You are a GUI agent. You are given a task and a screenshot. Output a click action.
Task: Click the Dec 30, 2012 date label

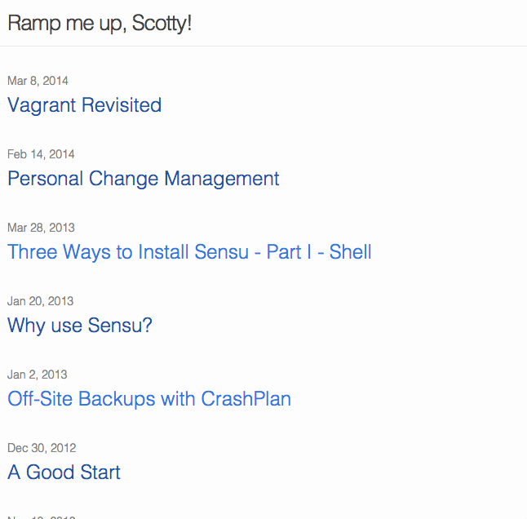(42, 448)
